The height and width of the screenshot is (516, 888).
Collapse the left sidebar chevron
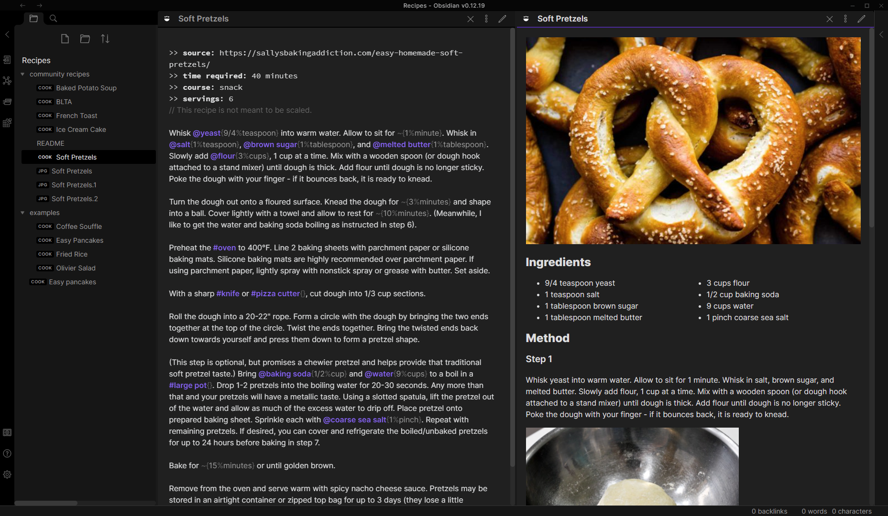click(x=7, y=34)
